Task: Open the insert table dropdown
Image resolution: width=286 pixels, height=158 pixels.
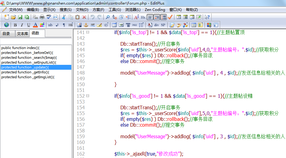Action: coord(115,25)
